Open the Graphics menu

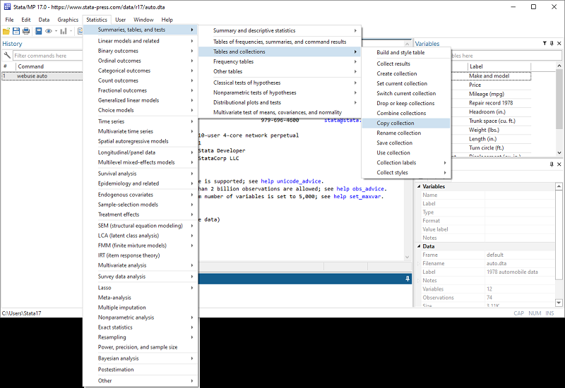(x=68, y=20)
